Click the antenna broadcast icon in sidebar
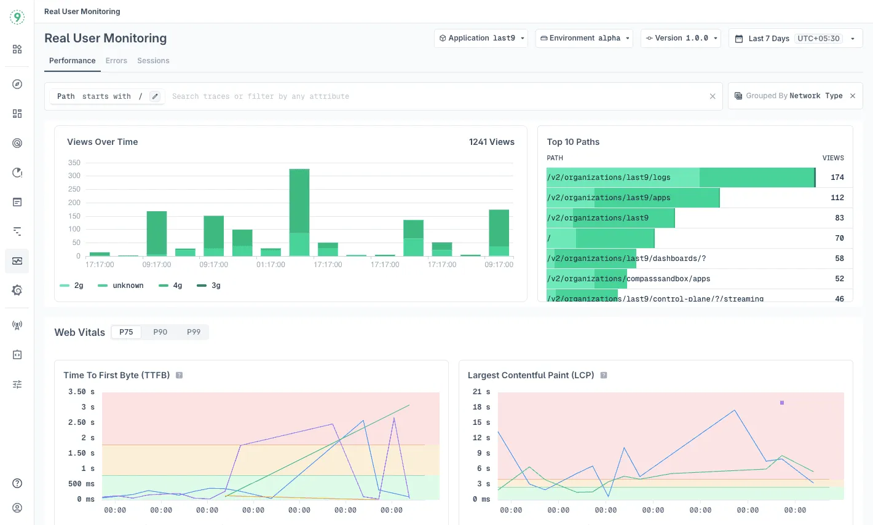This screenshot has height=525, width=873. (17, 325)
